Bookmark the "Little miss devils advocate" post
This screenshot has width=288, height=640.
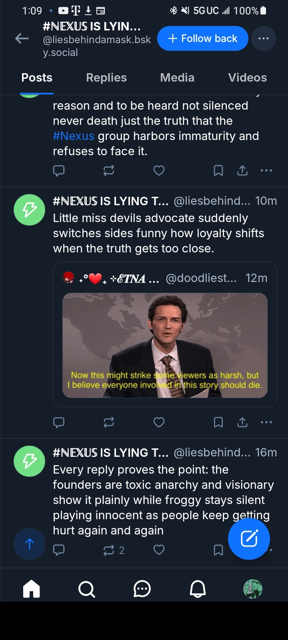[218, 422]
